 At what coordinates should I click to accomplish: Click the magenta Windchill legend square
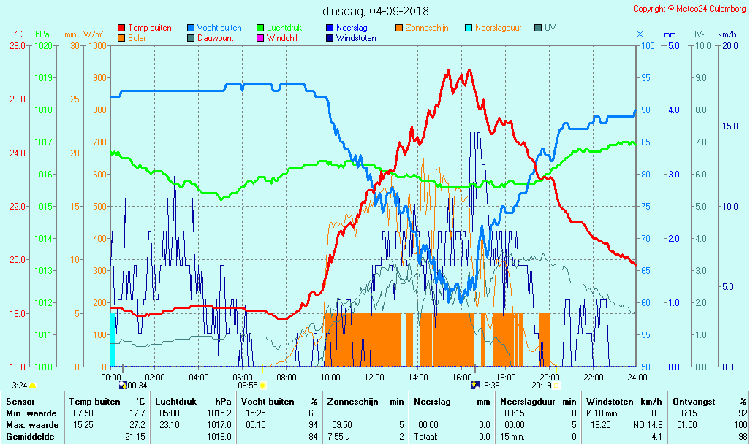260,38
